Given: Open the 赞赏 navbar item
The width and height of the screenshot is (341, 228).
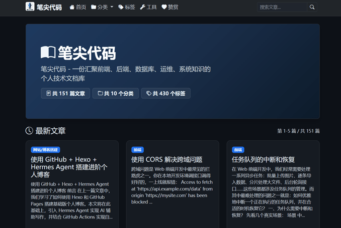Looking at the screenshot, I should pyautogui.click(x=170, y=7).
